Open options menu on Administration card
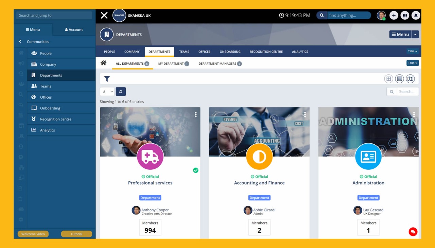This screenshot has width=435, height=248. (414, 115)
